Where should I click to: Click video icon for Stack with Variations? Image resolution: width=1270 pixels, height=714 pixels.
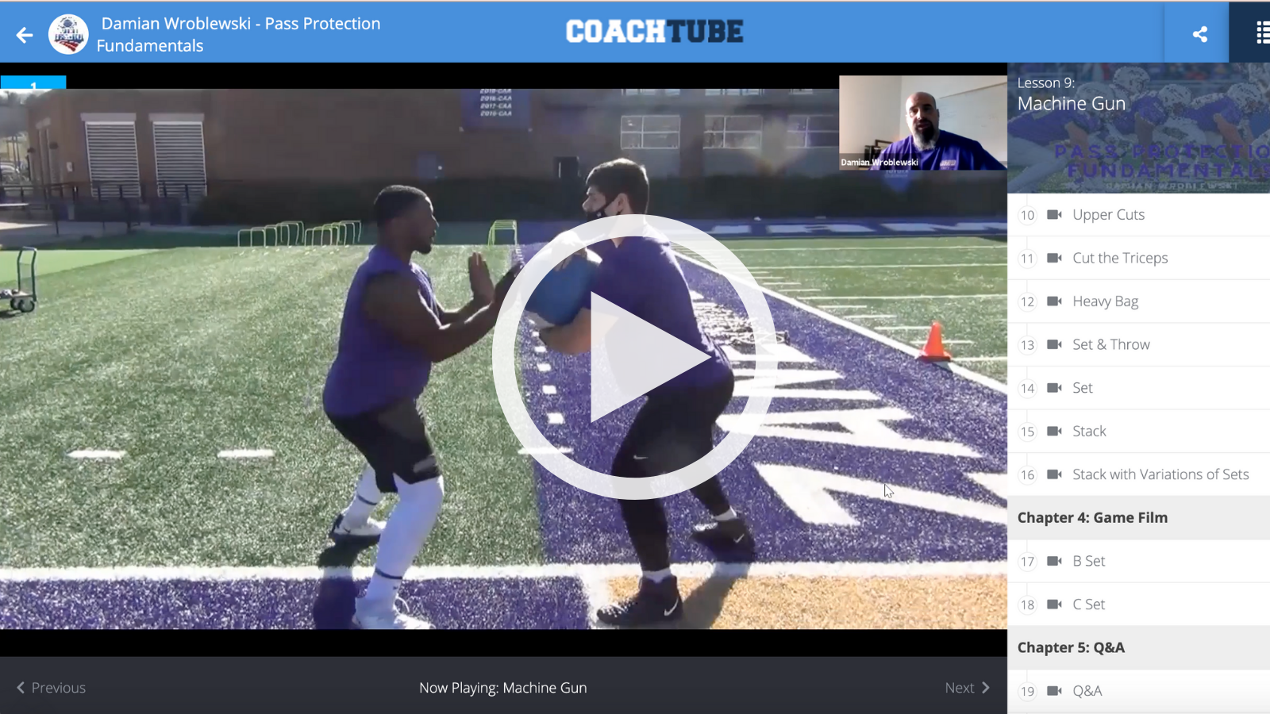[1054, 474]
